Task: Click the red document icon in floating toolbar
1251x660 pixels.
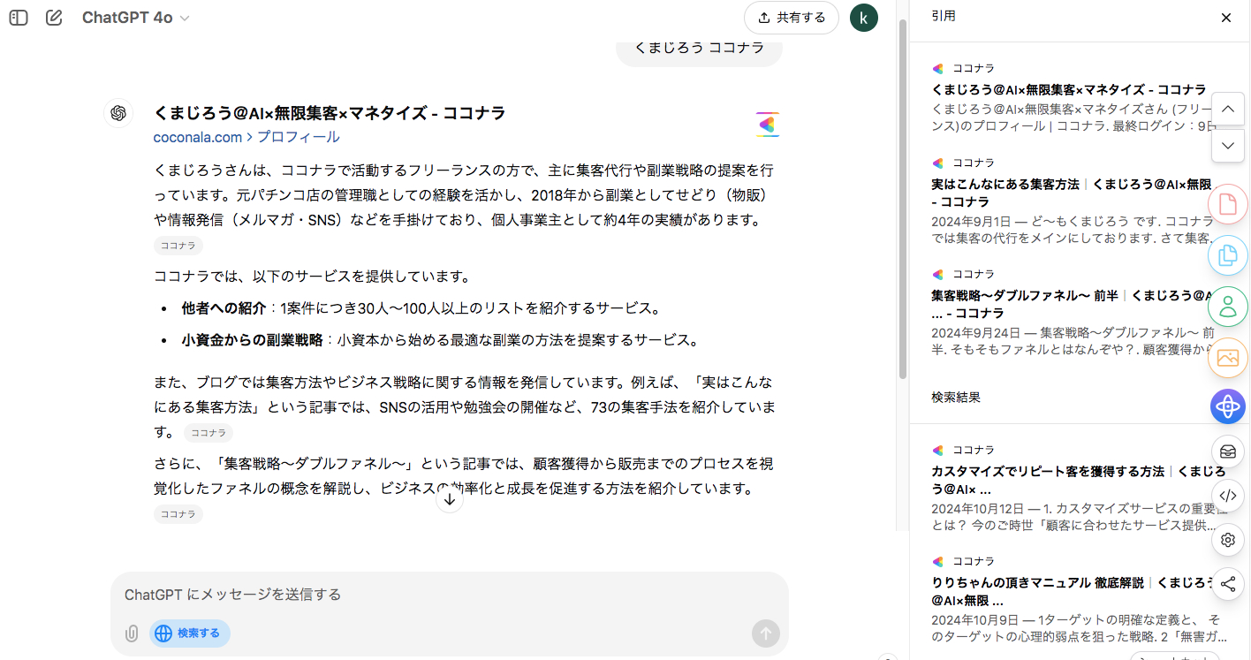Action: pyautogui.click(x=1227, y=204)
